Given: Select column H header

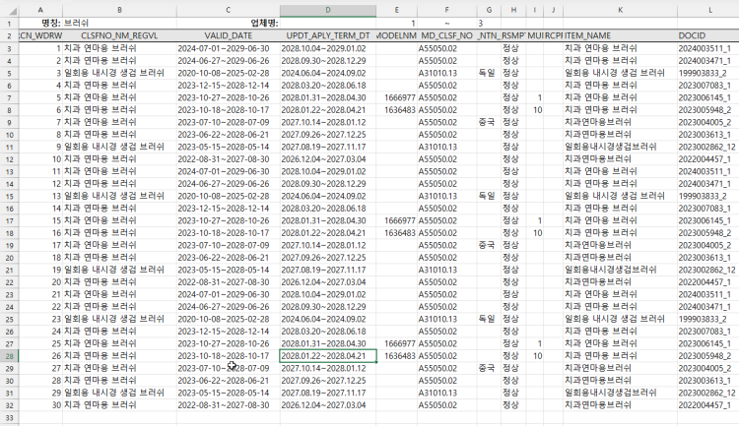Looking at the screenshot, I should pyautogui.click(x=513, y=10).
